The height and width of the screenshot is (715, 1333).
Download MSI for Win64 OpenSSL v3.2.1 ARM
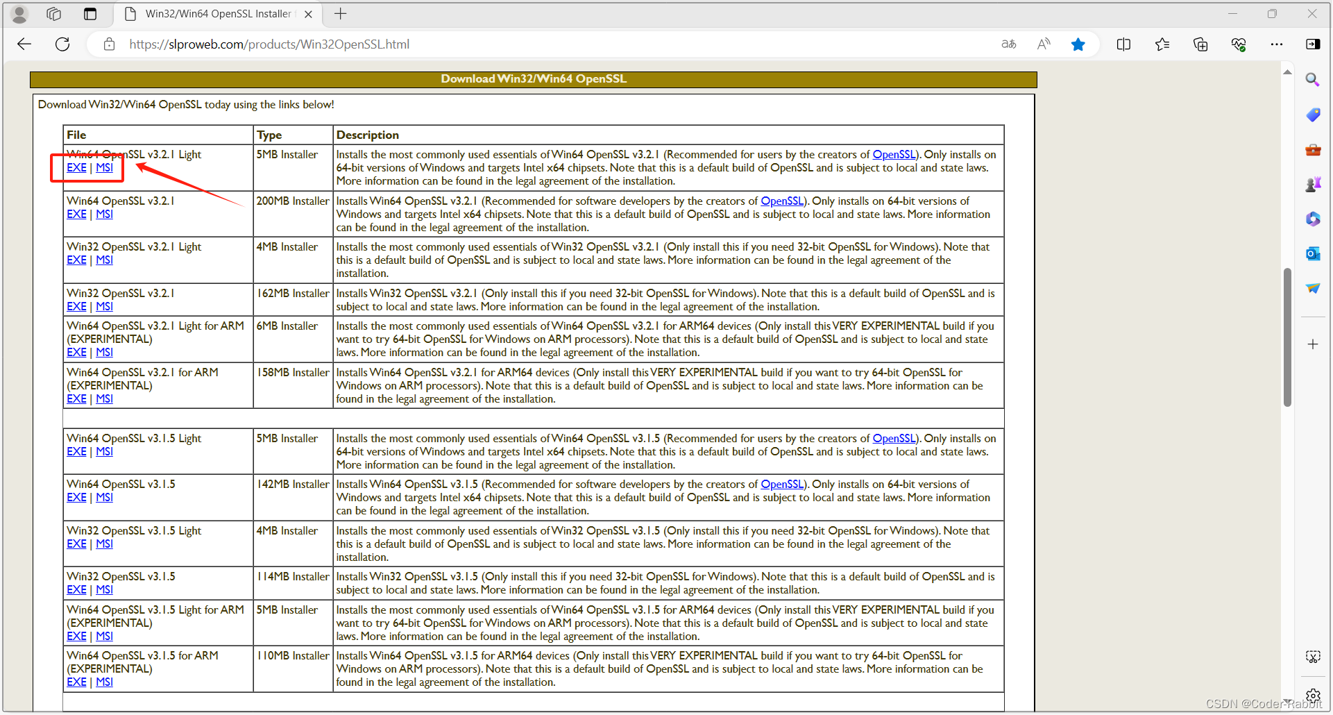104,399
